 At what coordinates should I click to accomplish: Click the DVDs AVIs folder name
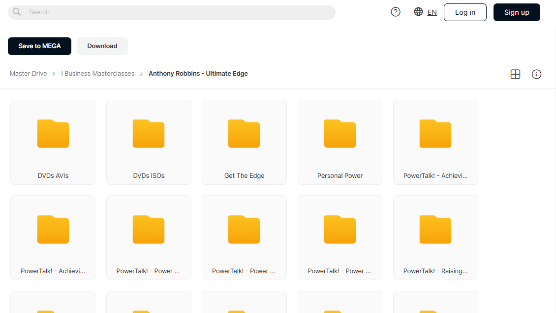[53, 175]
